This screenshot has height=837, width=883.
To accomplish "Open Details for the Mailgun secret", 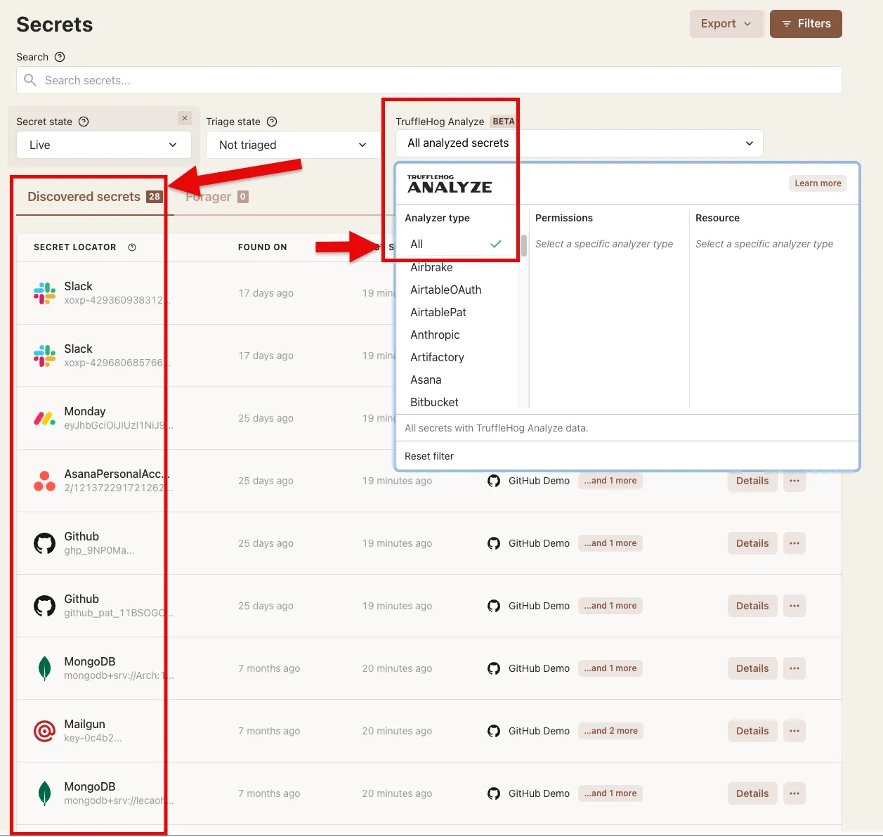I will 752,731.
